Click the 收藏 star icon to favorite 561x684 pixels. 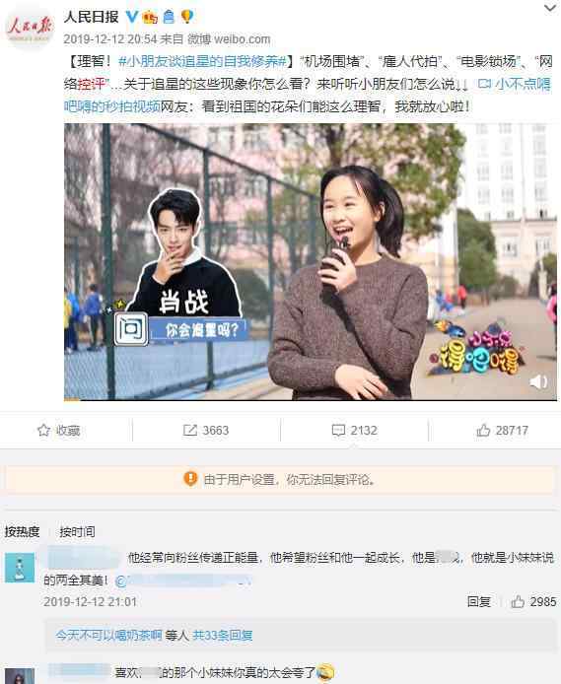(43, 431)
